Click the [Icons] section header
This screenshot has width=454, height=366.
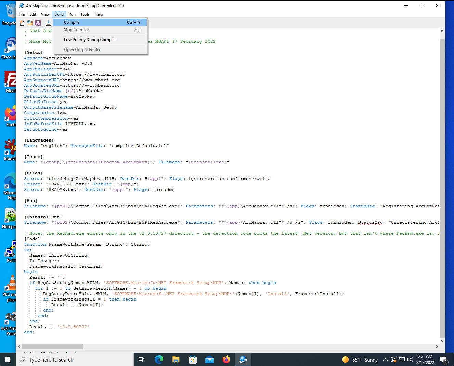point(33,157)
